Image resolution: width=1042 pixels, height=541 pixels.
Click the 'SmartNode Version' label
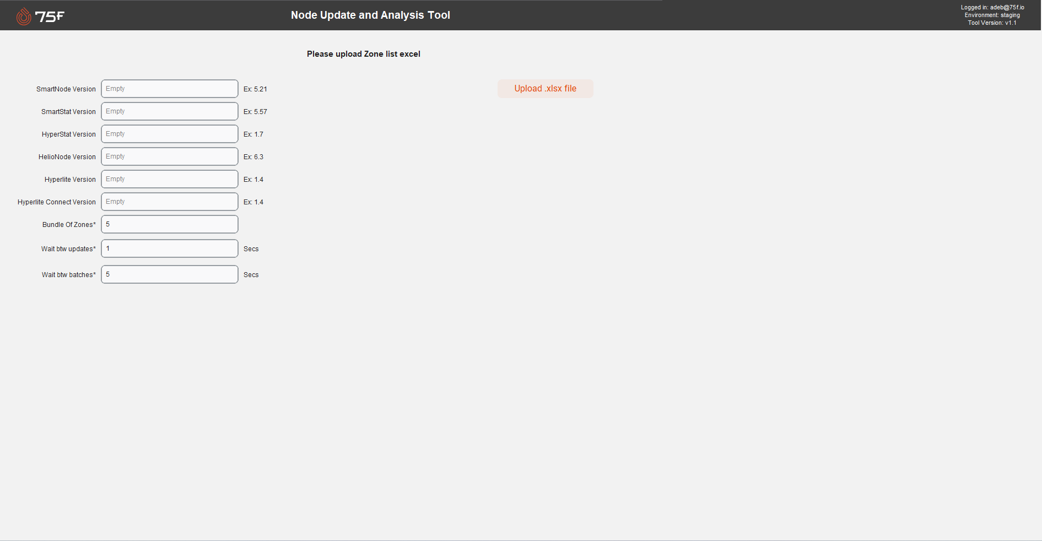[x=66, y=89]
